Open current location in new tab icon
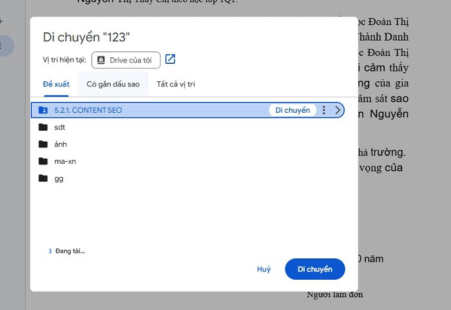This screenshot has height=310, width=451. (x=170, y=59)
